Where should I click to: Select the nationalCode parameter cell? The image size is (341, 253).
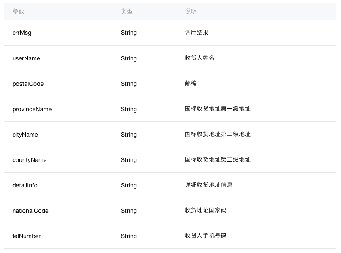tap(30, 211)
